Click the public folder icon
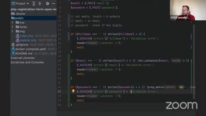 click(13, 18)
